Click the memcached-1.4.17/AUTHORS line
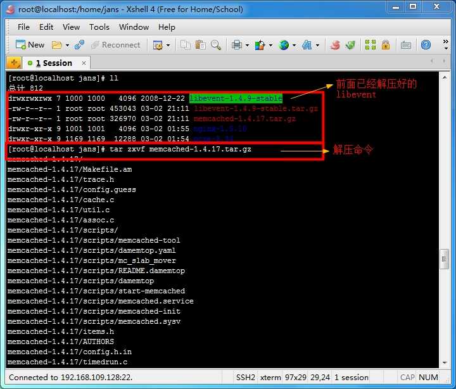This screenshot has height=389, width=456. (x=61, y=341)
